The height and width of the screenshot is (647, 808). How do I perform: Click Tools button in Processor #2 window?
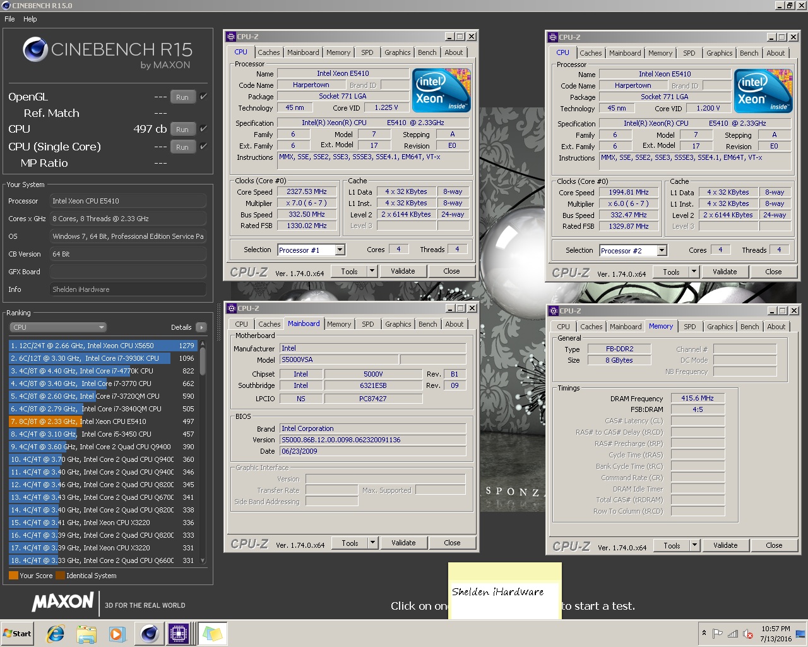click(672, 272)
